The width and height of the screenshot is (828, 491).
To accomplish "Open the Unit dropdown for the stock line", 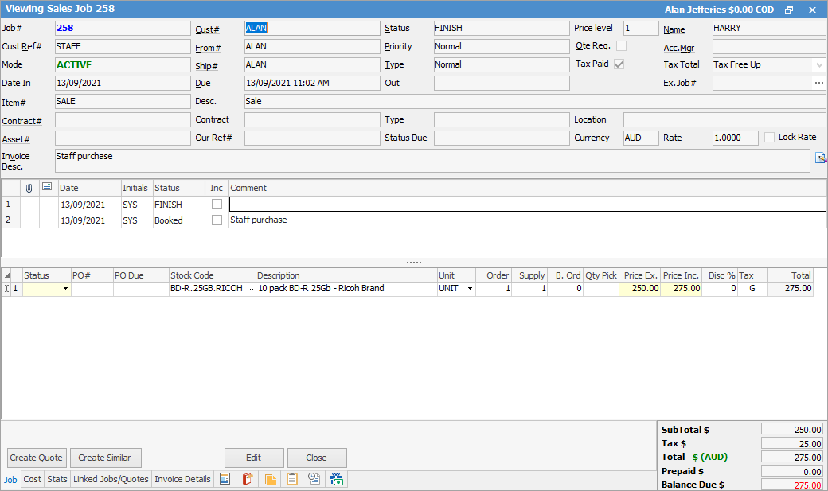I will (470, 289).
